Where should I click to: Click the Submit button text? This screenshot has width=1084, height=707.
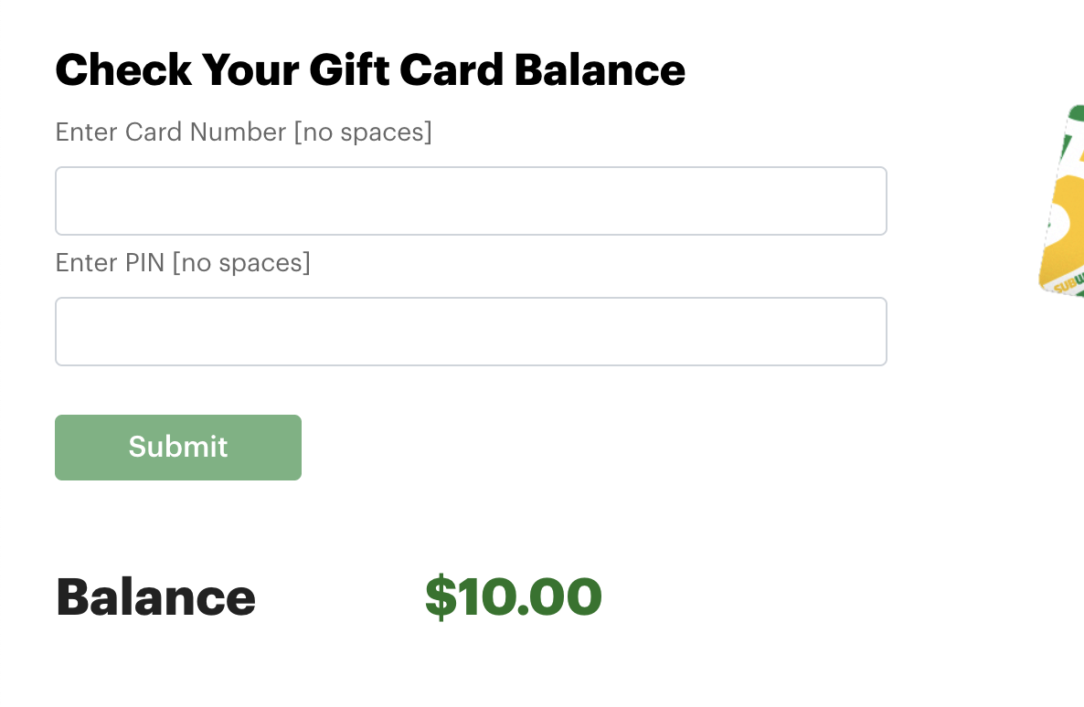coord(178,447)
